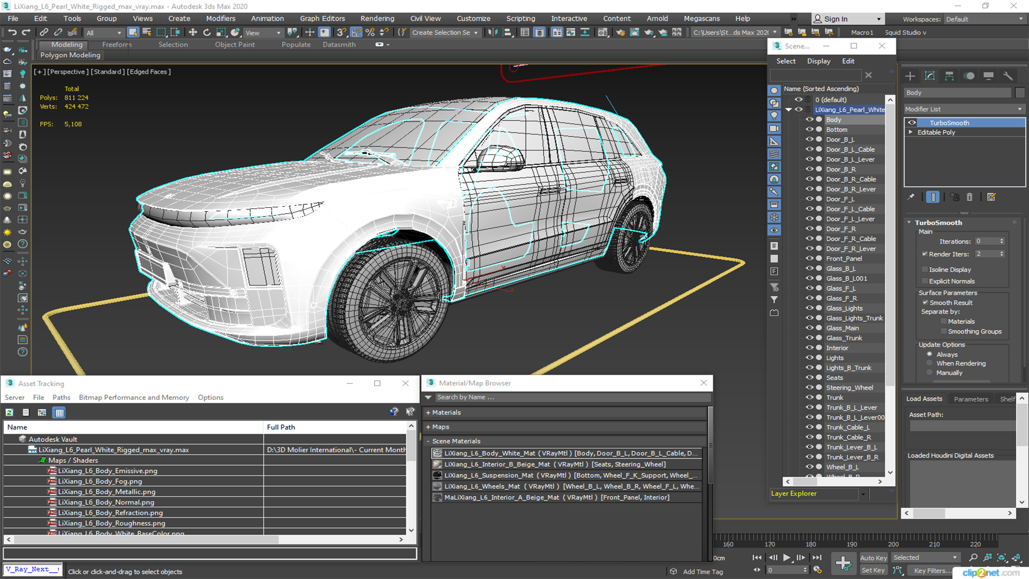Viewport: 1029px width, 579px height.
Task: Open the Modifiers menu
Action: pyautogui.click(x=221, y=18)
